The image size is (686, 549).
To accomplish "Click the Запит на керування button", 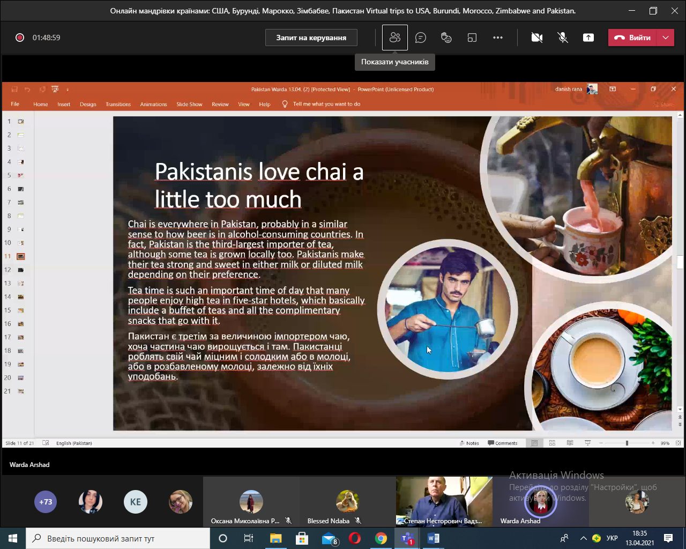I will coord(311,38).
